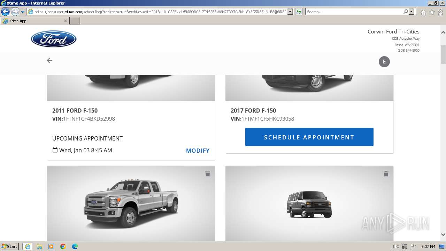The width and height of the screenshot is (446, 251).
Task: Open File Explorer from taskbar
Action: click(39, 246)
